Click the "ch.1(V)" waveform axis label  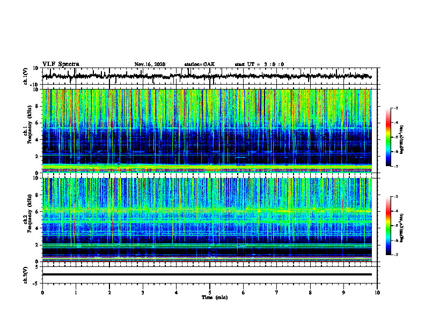coord(26,76)
